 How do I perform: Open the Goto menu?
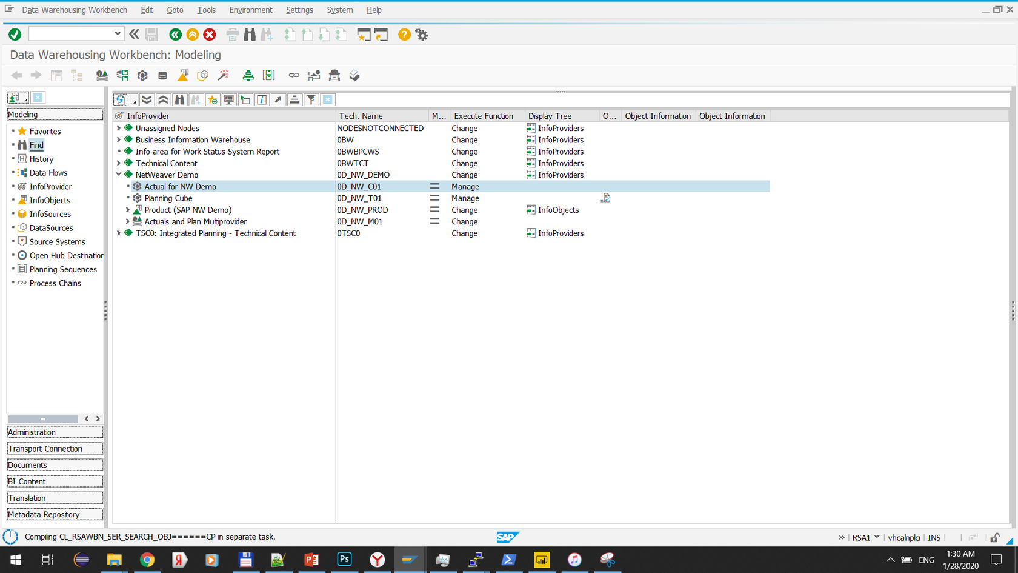tap(175, 10)
